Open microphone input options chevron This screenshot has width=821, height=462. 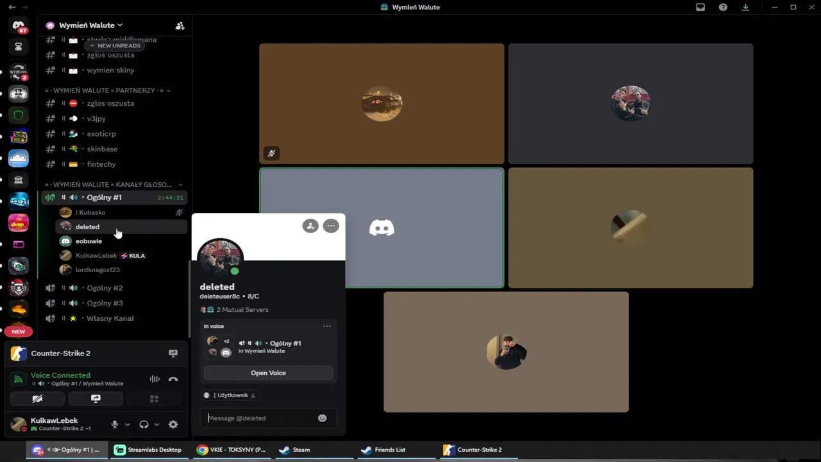click(x=128, y=424)
